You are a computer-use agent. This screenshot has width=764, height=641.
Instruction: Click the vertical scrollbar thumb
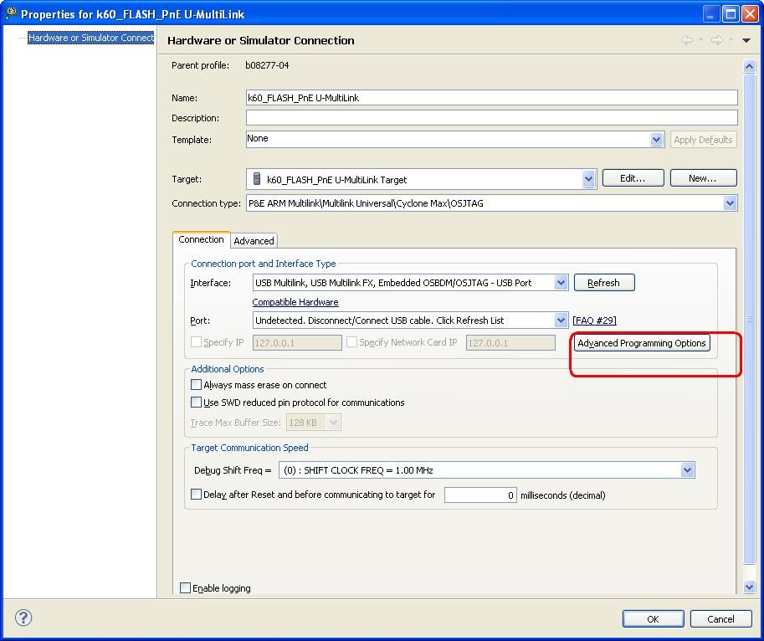tap(750, 319)
